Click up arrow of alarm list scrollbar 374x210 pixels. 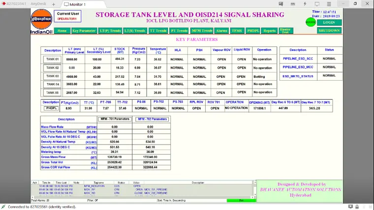[255, 182]
